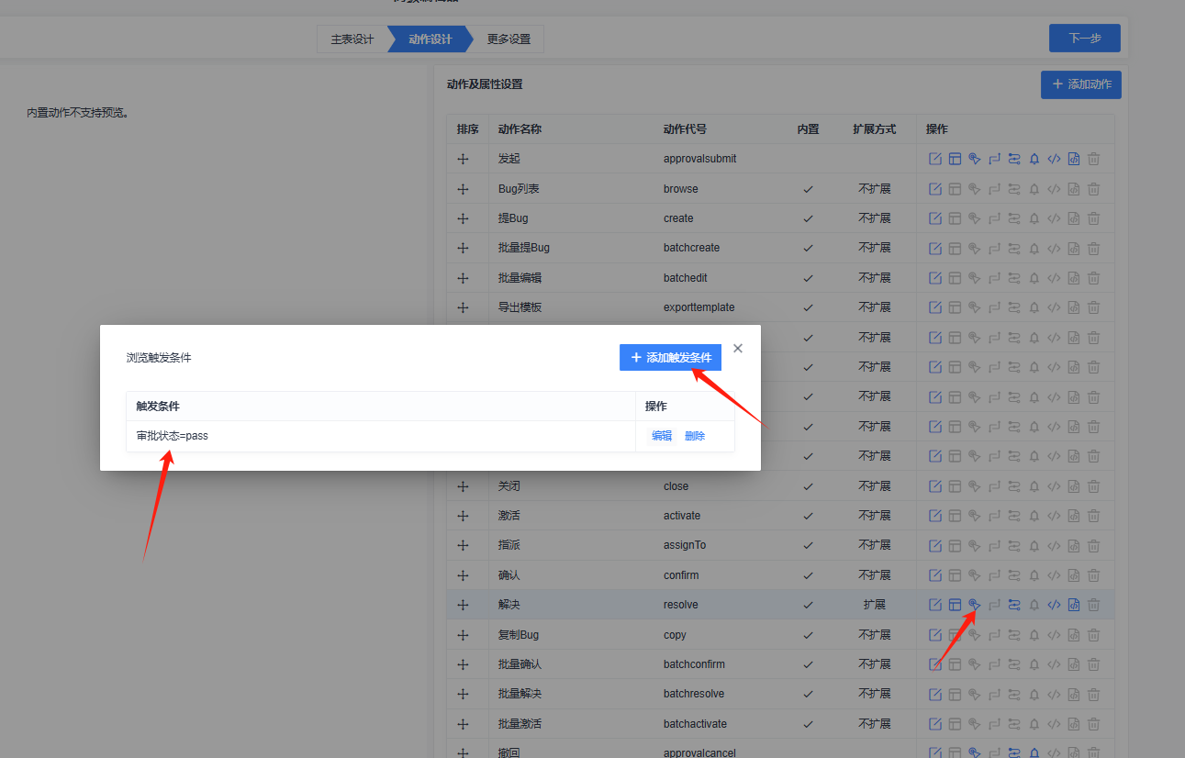Open the code file icon for 发起

point(1074,159)
